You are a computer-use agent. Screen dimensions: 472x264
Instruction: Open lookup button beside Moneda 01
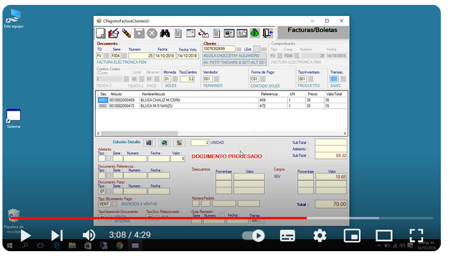[175, 79]
